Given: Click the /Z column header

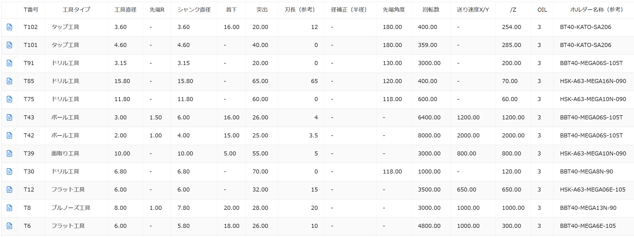Looking at the screenshot, I should 513,10.
